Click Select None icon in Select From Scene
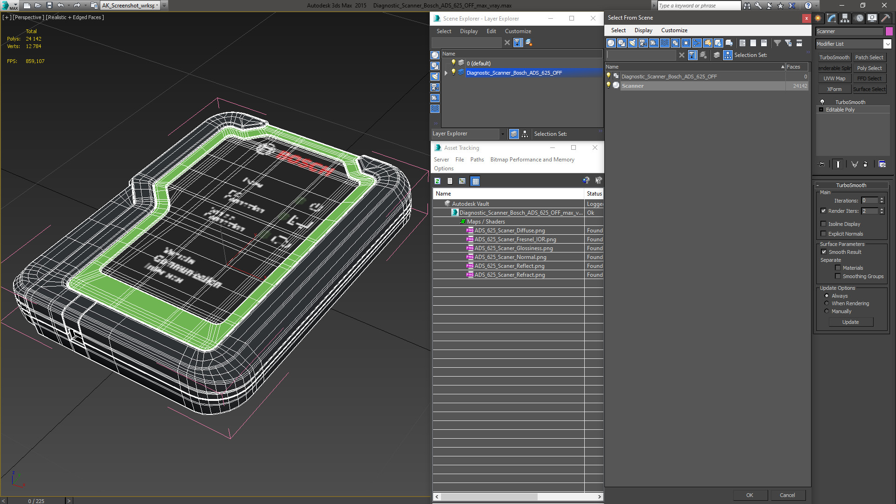 [x=753, y=43]
